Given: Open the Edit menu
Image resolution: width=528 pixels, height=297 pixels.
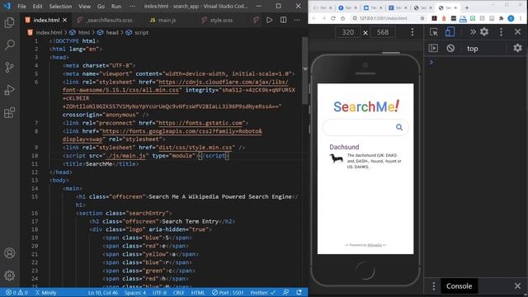Looking at the screenshot, I should 37,6.
